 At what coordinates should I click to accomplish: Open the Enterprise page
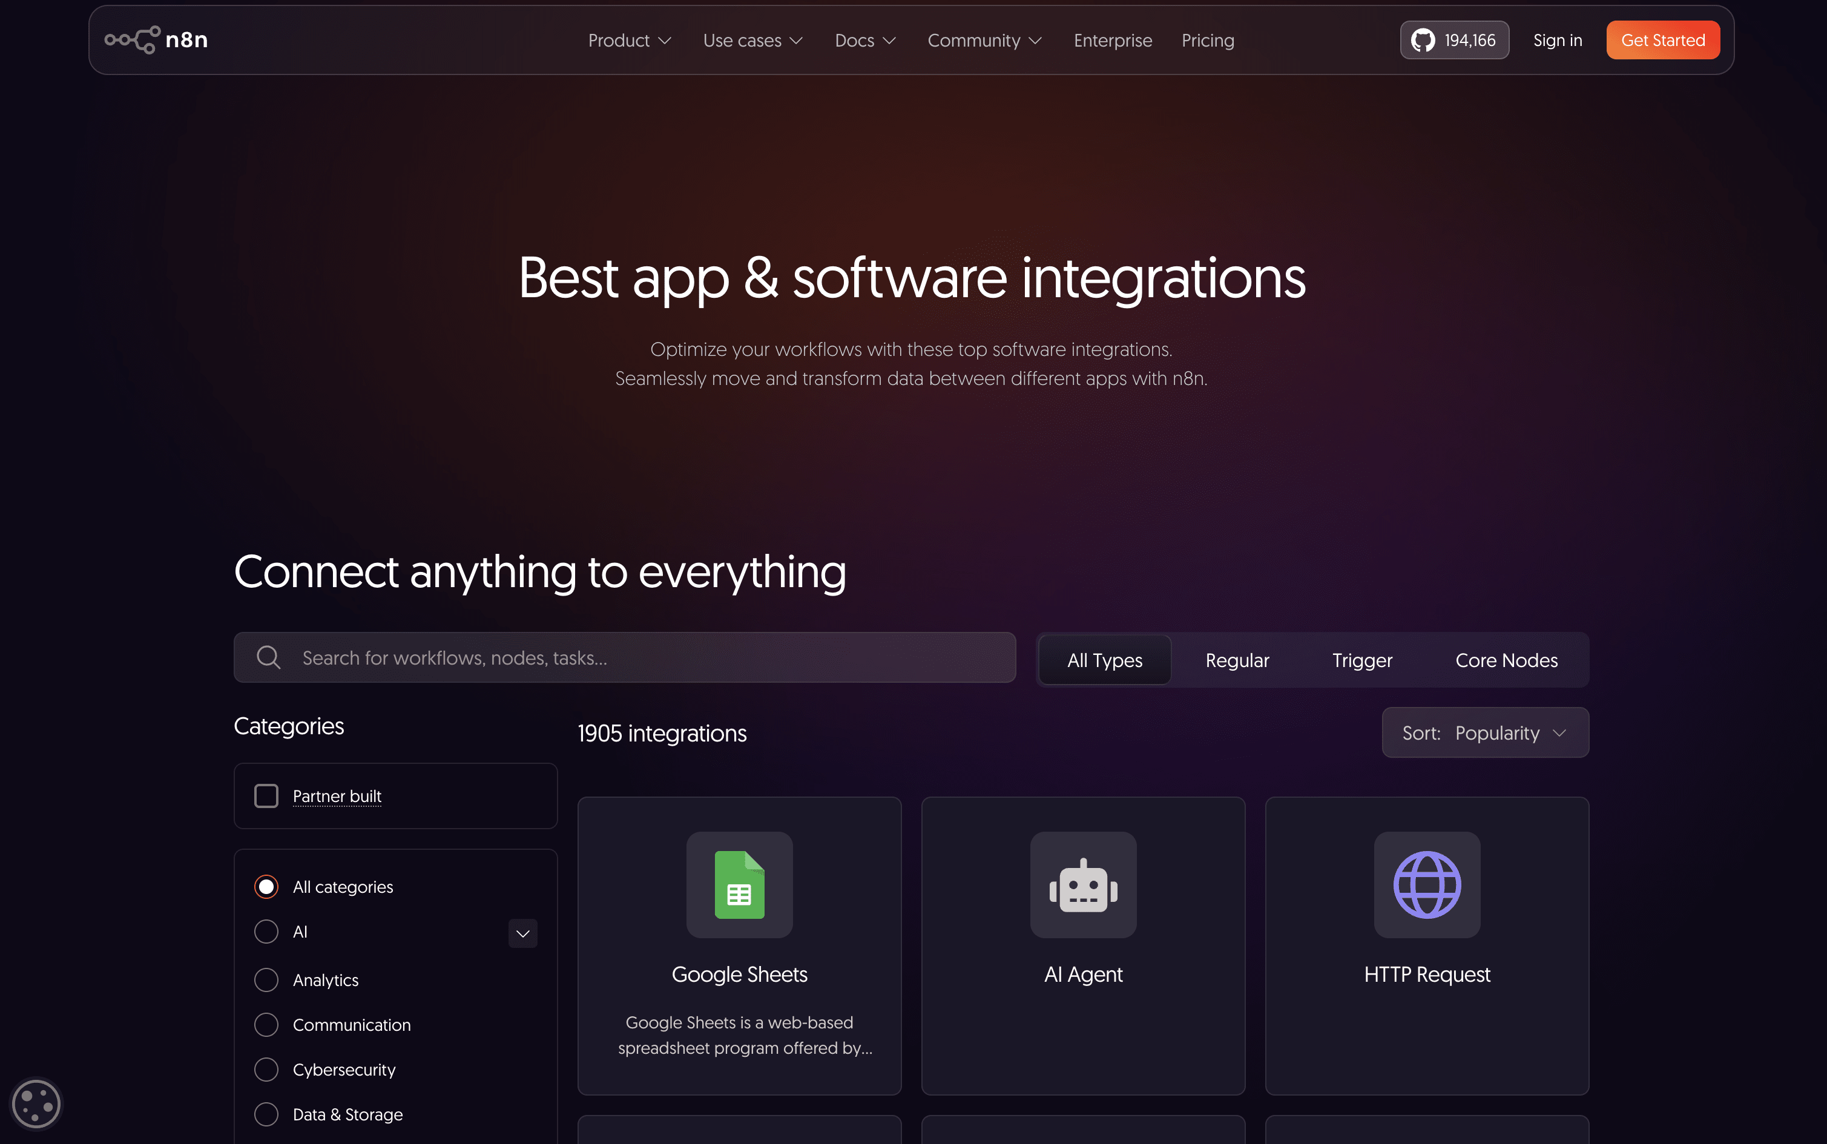(x=1113, y=40)
